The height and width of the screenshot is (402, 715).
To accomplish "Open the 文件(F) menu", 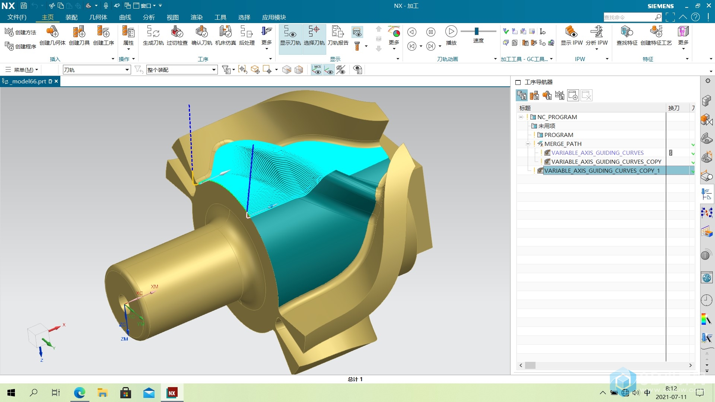I will pos(17,17).
